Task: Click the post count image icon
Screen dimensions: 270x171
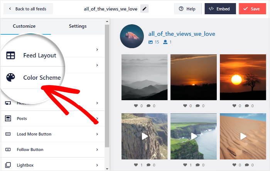Action: click(150, 42)
